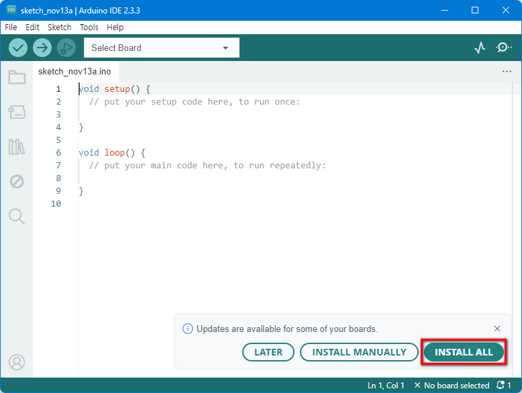Click the INSTALL MANUALLY button
This screenshot has height=393, width=522.
[359, 352]
